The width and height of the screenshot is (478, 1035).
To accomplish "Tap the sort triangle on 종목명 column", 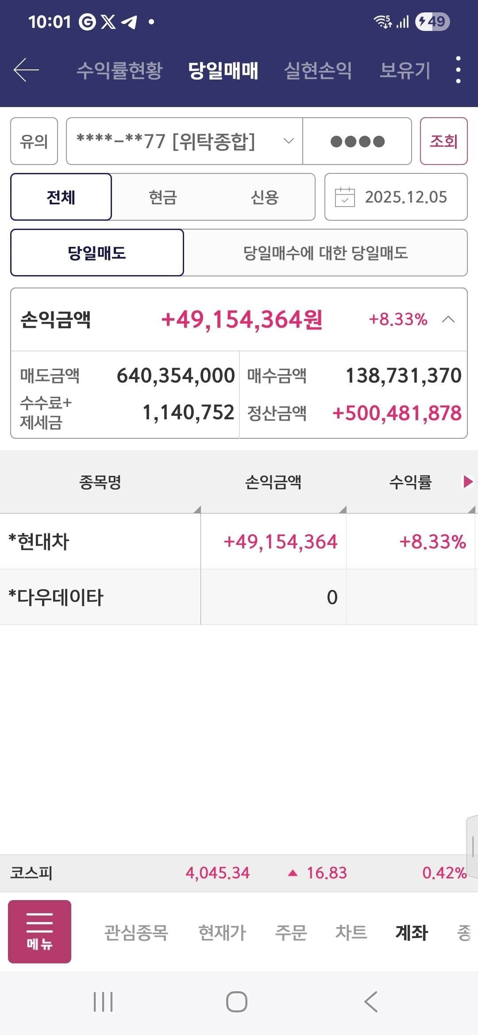I will coord(197,510).
